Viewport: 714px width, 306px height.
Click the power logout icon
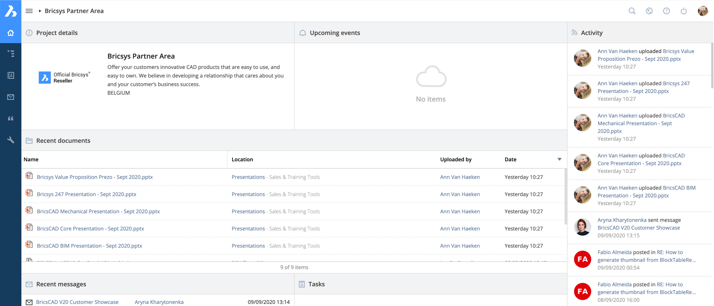pos(683,11)
